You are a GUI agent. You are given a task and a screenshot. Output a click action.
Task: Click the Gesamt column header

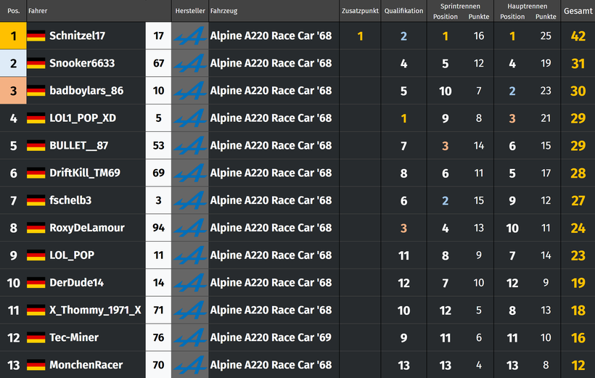pyautogui.click(x=578, y=11)
